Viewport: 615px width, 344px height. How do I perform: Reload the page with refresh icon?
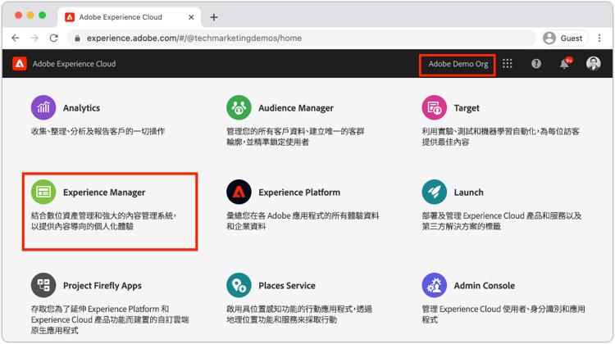click(54, 38)
